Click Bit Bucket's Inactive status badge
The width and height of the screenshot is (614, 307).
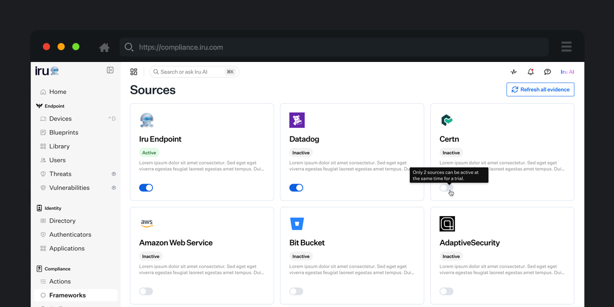coord(301,257)
